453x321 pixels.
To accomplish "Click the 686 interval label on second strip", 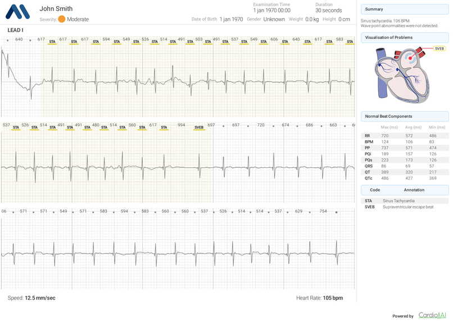I will pyautogui.click(x=310, y=125).
